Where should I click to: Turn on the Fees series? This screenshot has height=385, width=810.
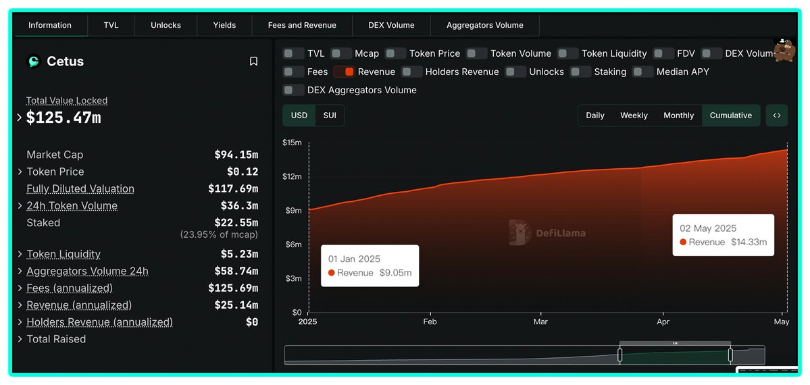click(x=293, y=72)
